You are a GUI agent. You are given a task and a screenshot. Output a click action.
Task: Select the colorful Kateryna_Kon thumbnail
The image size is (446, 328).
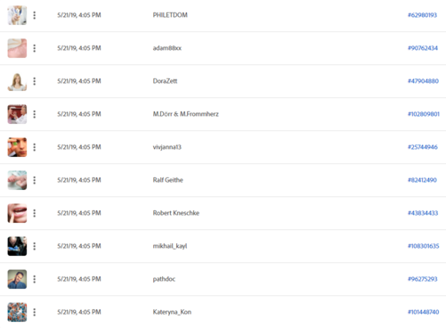[17, 312]
